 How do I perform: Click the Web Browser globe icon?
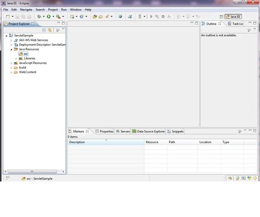point(120,16)
